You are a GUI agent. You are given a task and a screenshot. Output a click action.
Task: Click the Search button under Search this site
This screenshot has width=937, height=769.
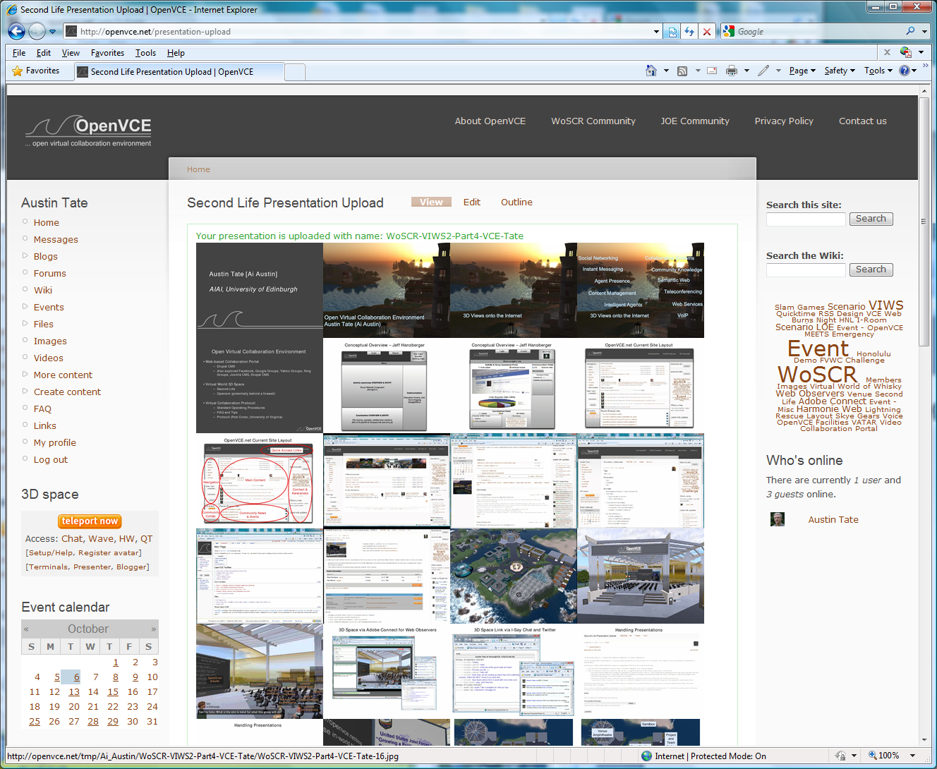(871, 219)
